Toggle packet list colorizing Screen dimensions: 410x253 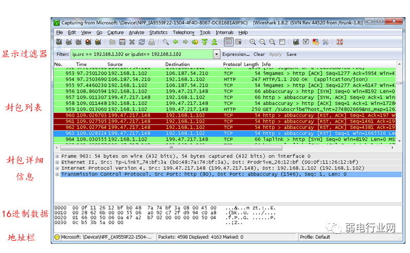pos(229,42)
